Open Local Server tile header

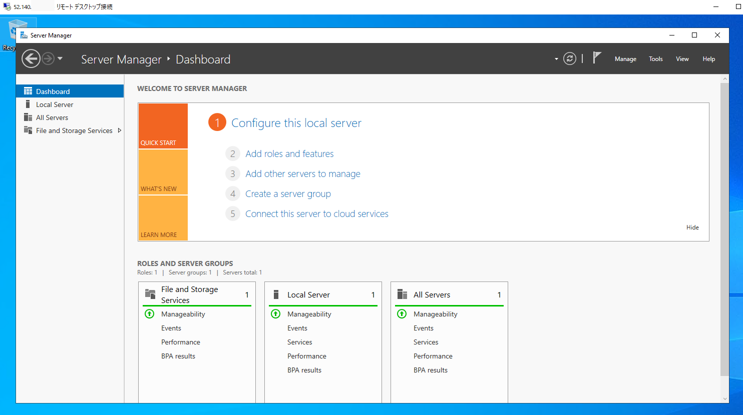tap(323, 294)
